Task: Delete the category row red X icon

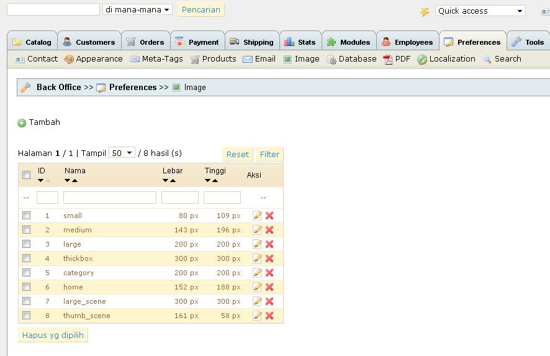Action: point(269,273)
